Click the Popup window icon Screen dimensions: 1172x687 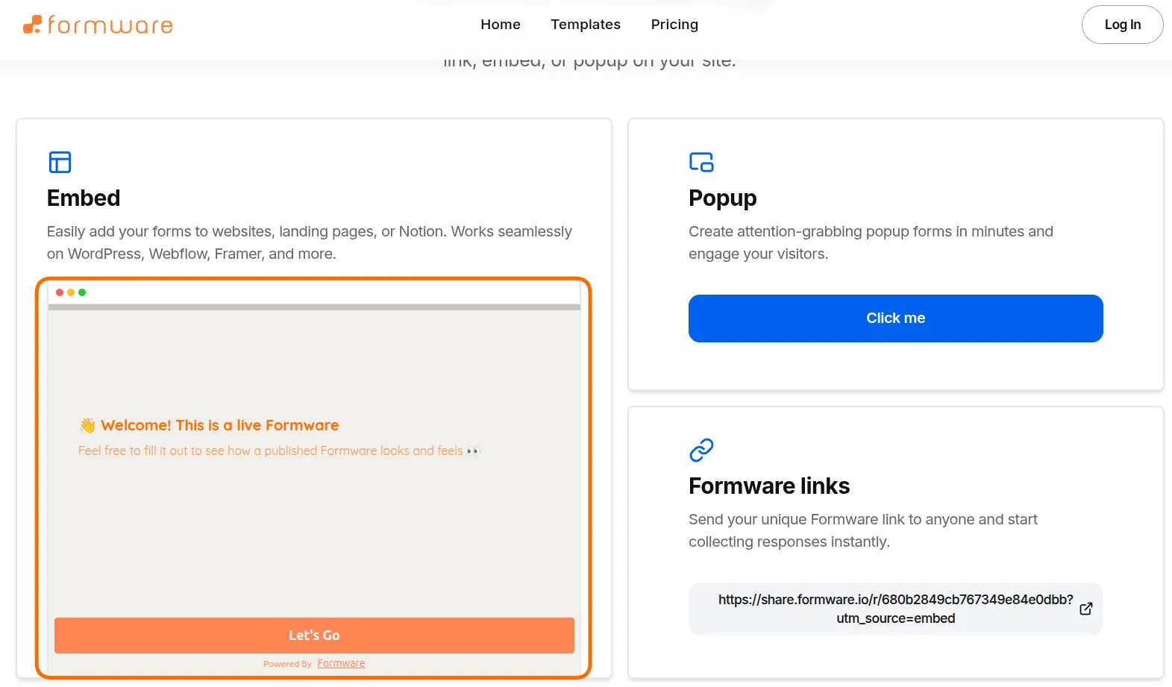701,162
